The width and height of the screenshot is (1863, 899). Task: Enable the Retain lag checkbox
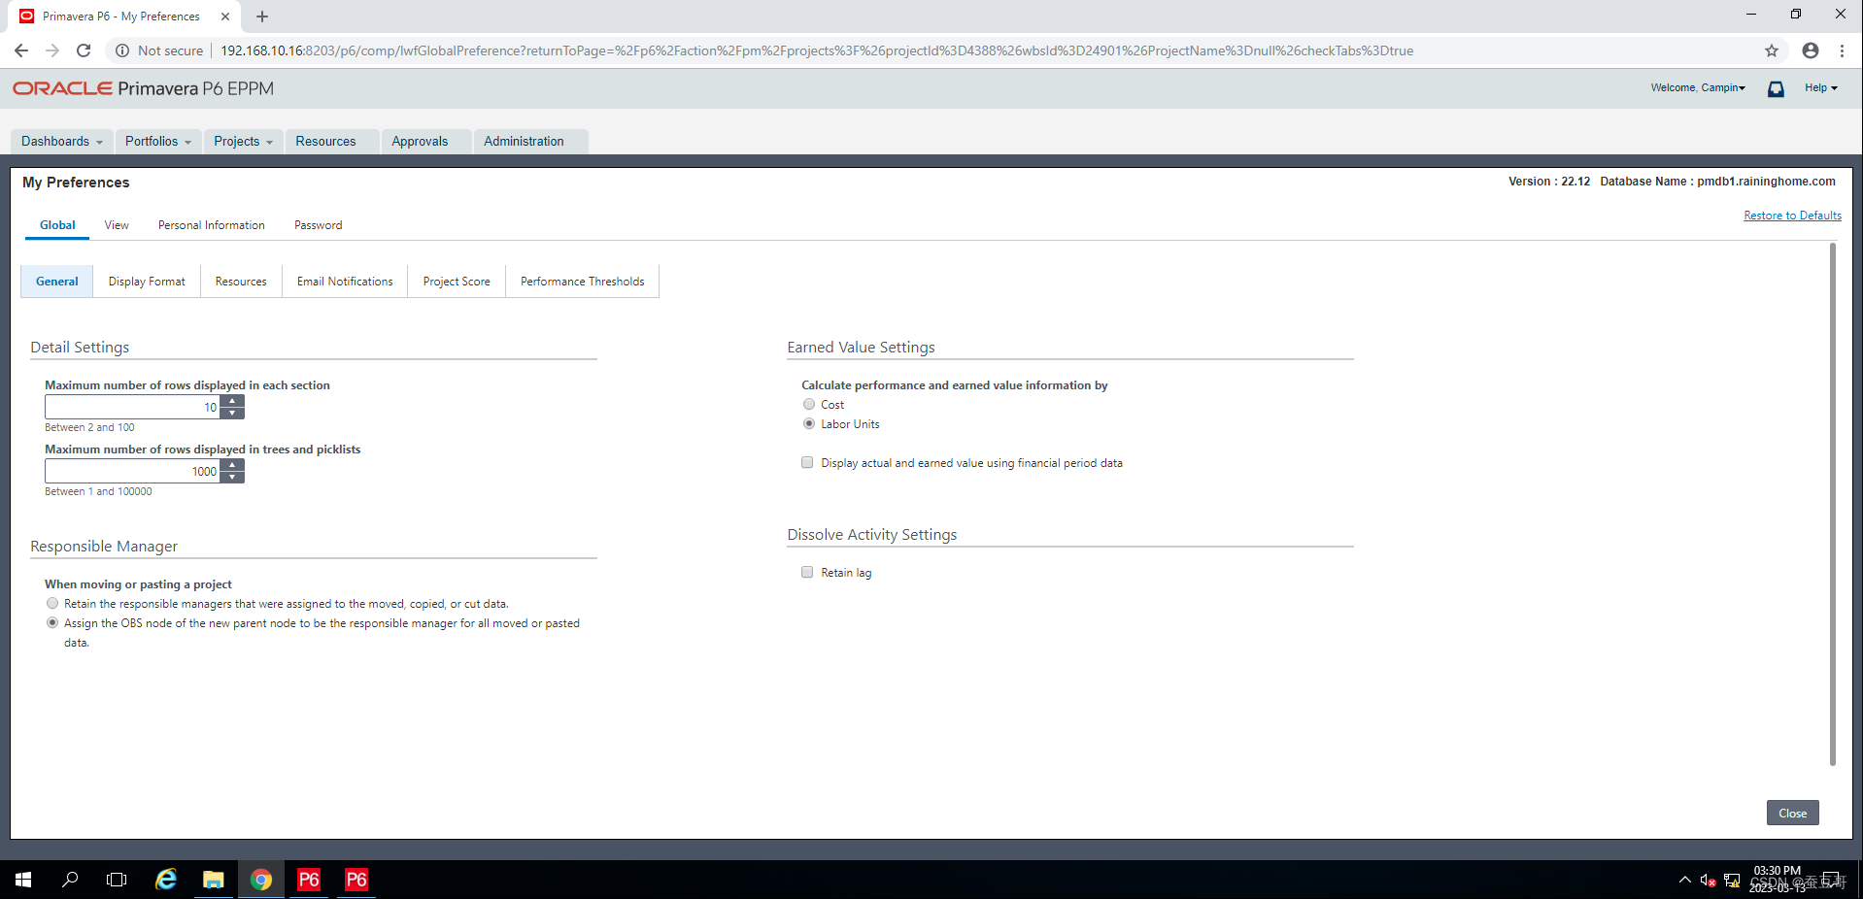(806, 572)
